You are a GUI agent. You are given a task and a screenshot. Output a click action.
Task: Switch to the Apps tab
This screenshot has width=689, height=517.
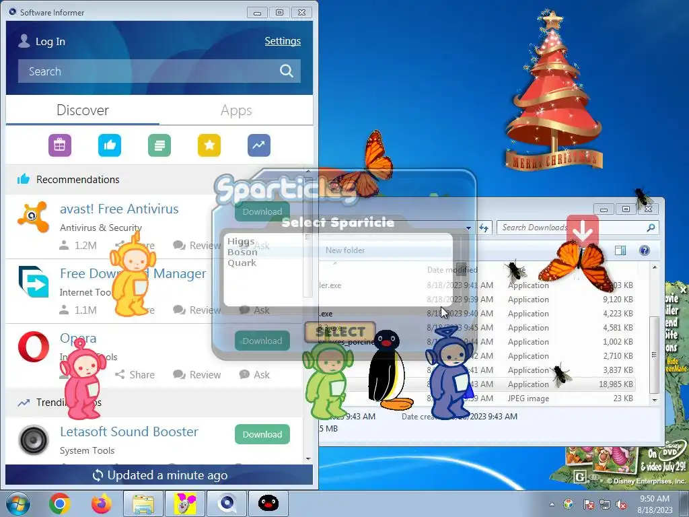coord(236,110)
